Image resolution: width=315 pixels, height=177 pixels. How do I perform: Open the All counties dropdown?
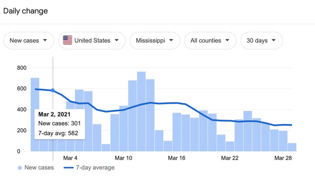(x=210, y=41)
